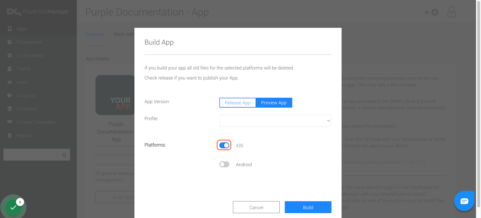The image size is (481, 218).
Task: Open Apps in the sidebar
Action: 22,29
